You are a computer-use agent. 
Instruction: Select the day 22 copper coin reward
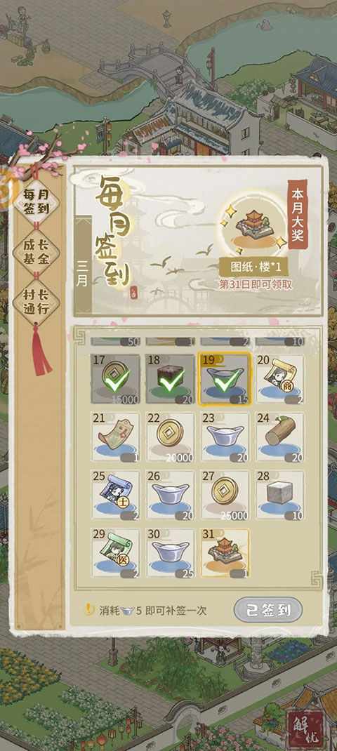(x=170, y=437)
